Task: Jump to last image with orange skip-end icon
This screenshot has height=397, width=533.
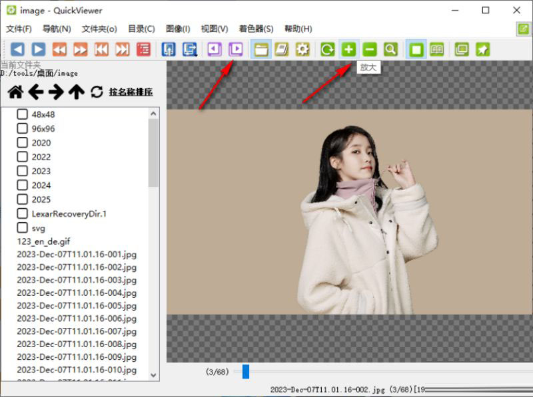Action: (123, 49)
